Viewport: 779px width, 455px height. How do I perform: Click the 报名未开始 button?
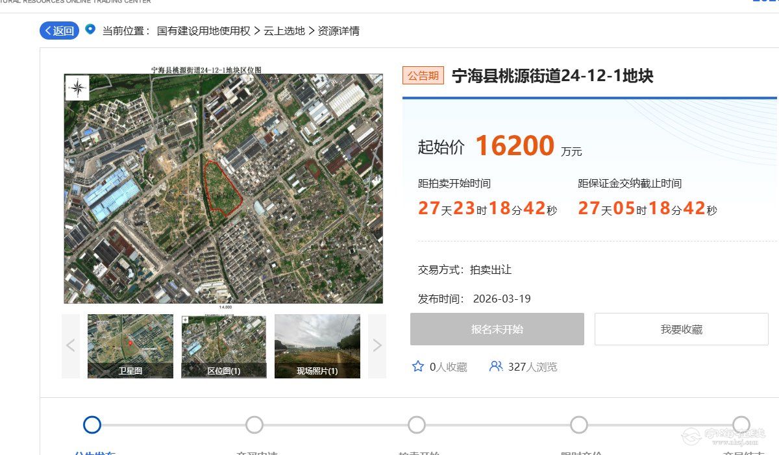click(497, 329)
